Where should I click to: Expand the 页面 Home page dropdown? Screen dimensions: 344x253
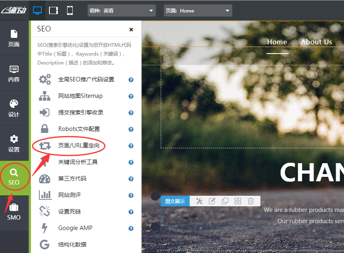198,11
